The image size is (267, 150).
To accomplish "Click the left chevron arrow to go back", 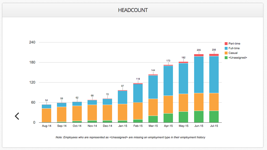I will click(x=17, y=116).
